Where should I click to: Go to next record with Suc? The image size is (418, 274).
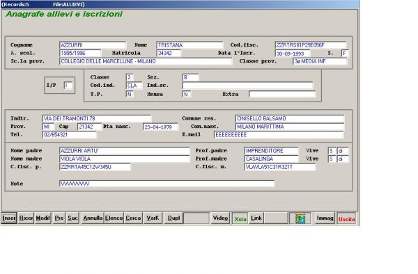[72, 218]
